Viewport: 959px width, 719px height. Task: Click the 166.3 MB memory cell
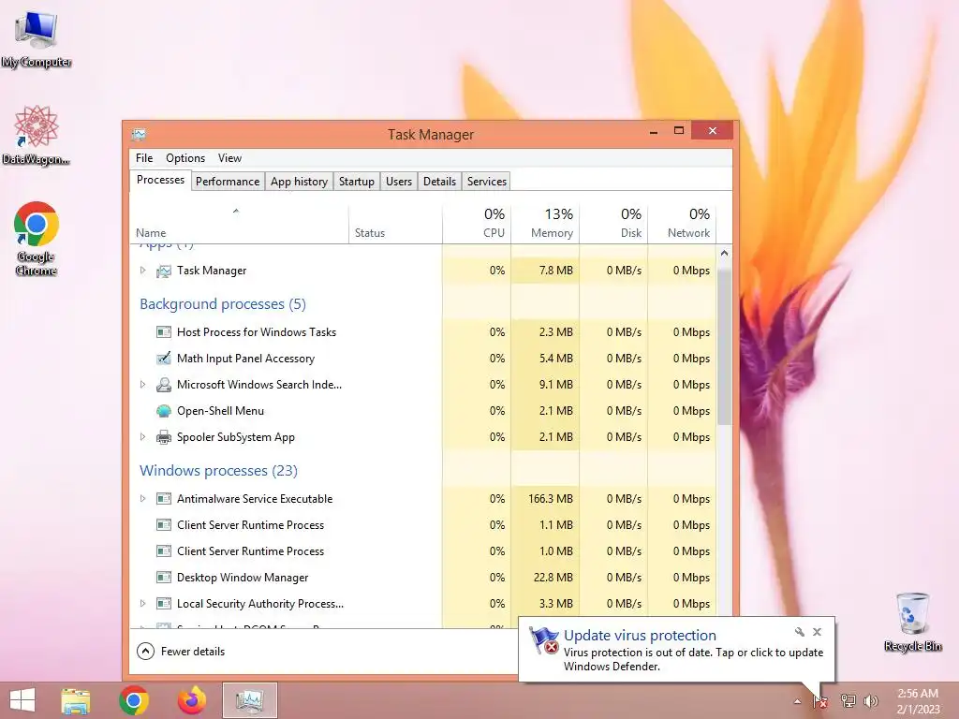coord(545,499)
